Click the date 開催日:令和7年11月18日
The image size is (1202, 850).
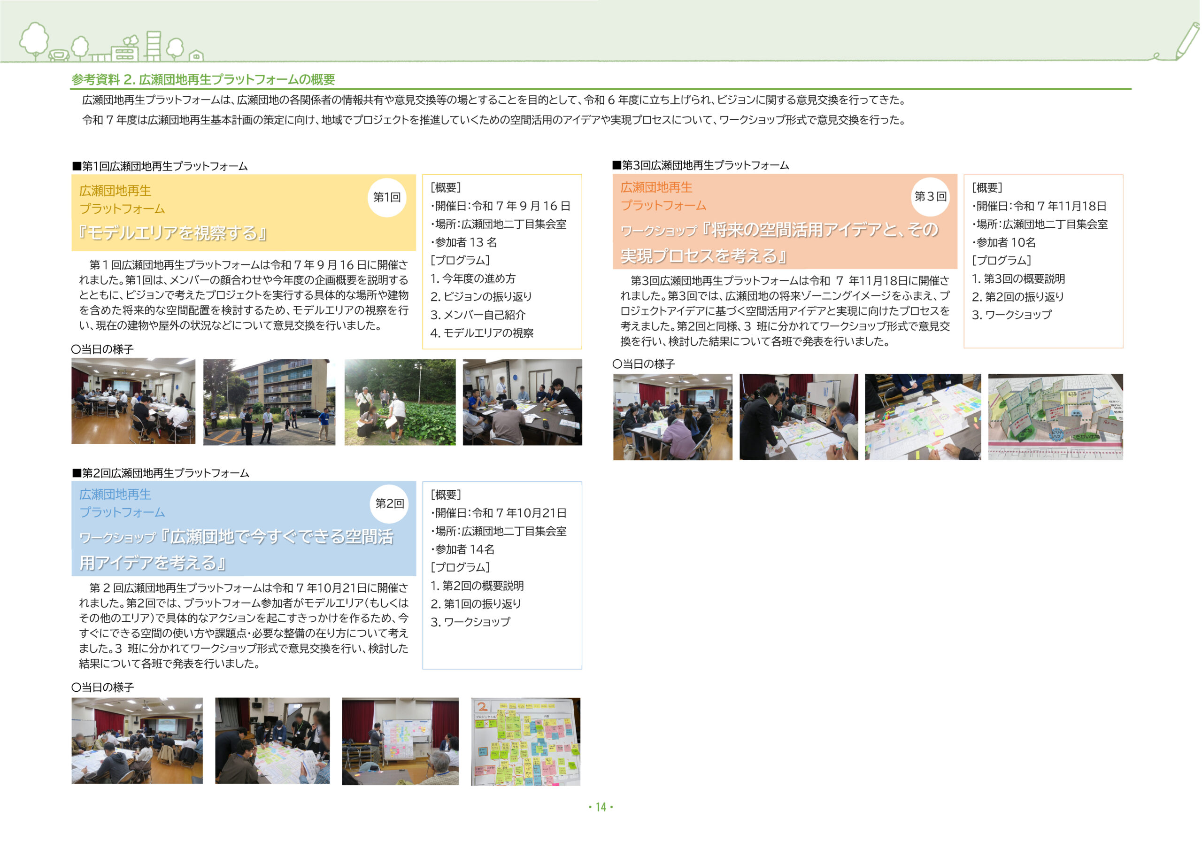pyautogui.click(x=1040, y=206)
